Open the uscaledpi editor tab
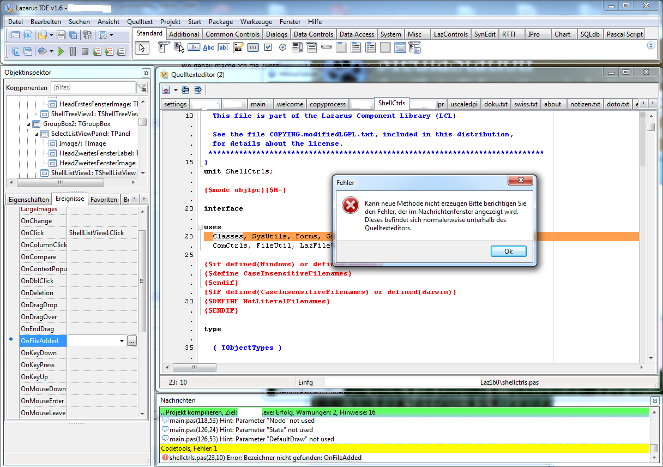The image size is (663, 467). pos(463,104)
